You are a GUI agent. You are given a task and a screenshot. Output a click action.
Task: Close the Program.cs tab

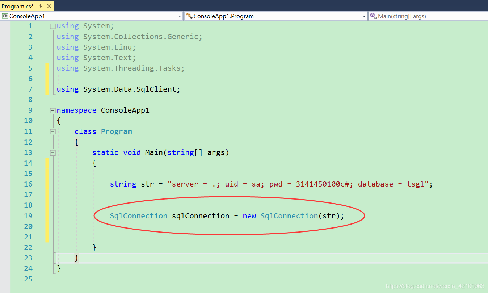pyautogui.click(x=49, y=6)
